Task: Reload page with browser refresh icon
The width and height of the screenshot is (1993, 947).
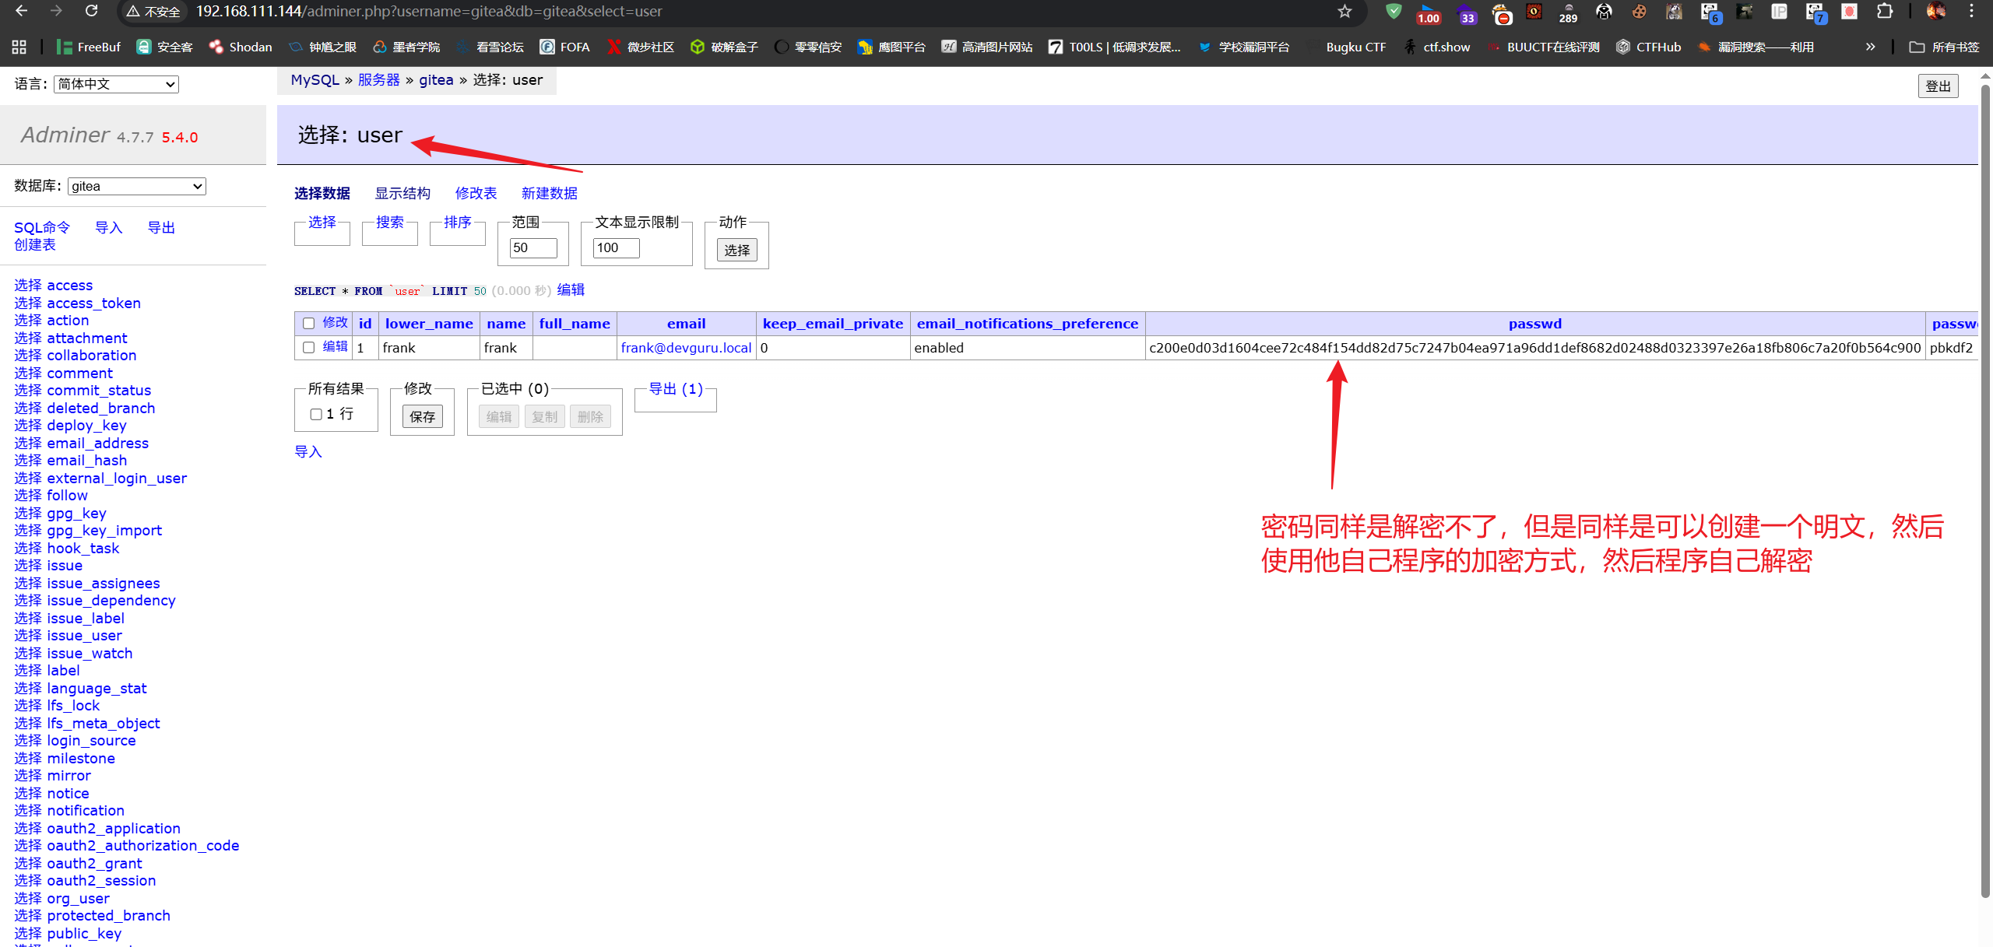Action: click(91, 11)
